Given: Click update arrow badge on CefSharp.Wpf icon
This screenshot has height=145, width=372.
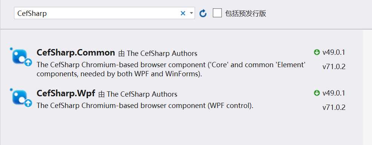Looking at the screenshot, I should pos(28,103).
